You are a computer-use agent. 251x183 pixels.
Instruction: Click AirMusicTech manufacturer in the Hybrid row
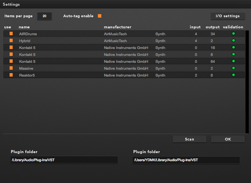pos(115,41)
